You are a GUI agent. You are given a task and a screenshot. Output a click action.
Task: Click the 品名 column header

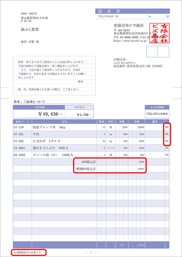tap(64, 122)
